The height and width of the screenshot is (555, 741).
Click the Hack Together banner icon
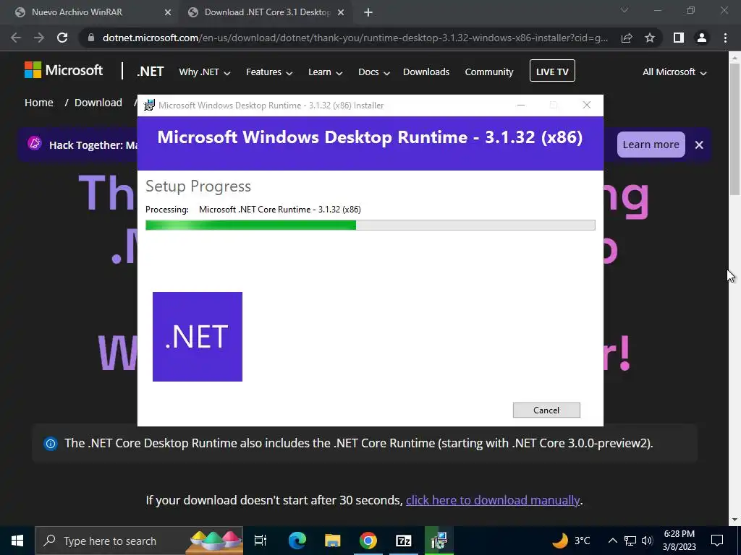[x=35, y=143]
